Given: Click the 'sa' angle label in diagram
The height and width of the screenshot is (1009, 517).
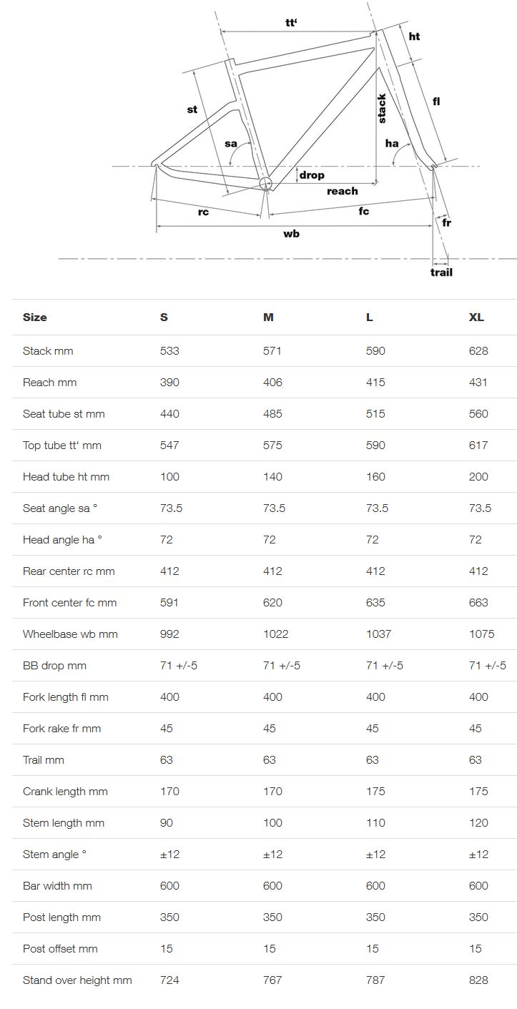Looking at the screenshot, I should pos(231,144).
